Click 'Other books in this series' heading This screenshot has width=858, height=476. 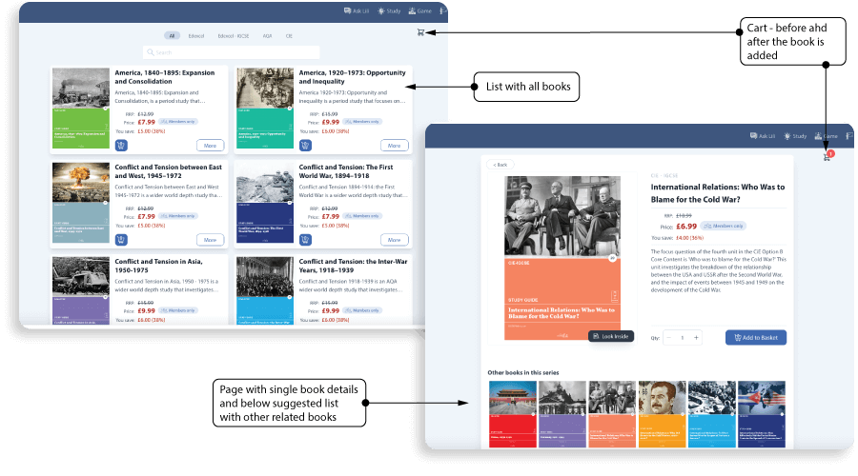pyautogui.click(x=523, y=373)
